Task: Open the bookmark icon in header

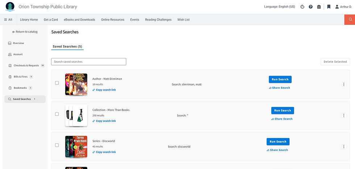Action: click(x=329, y=7)
